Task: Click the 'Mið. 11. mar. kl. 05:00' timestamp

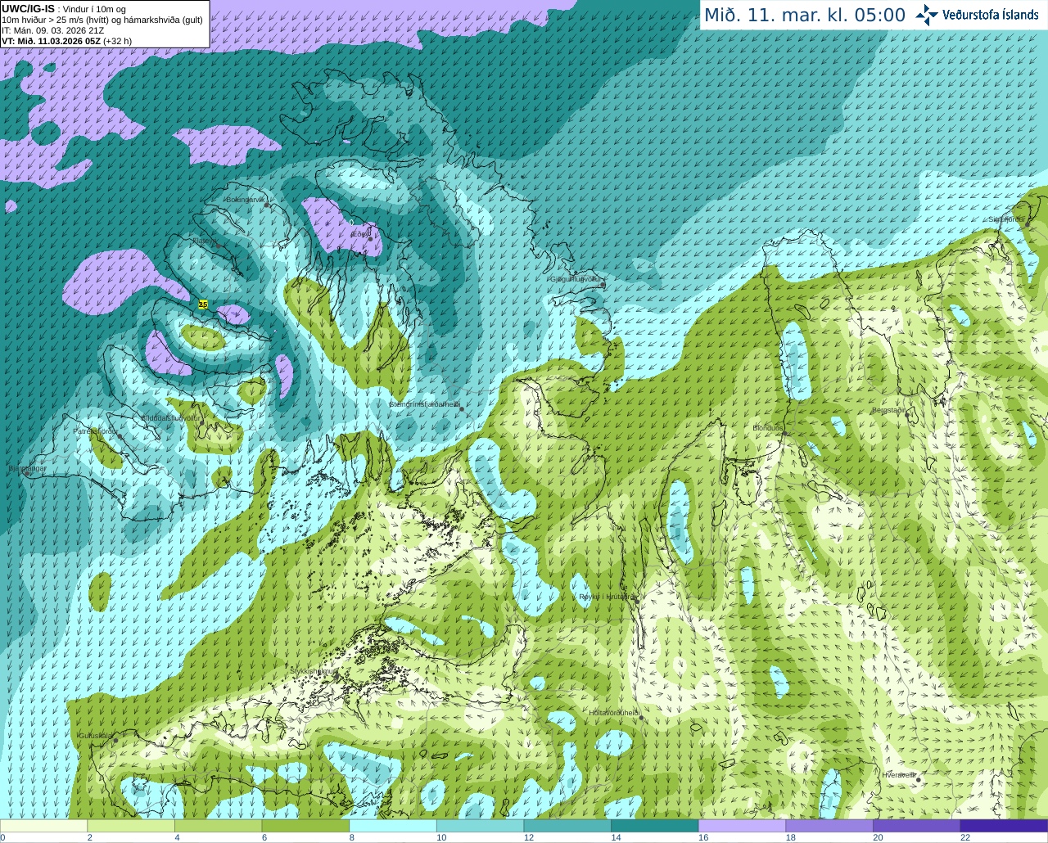Action: (x=805, y=15)
